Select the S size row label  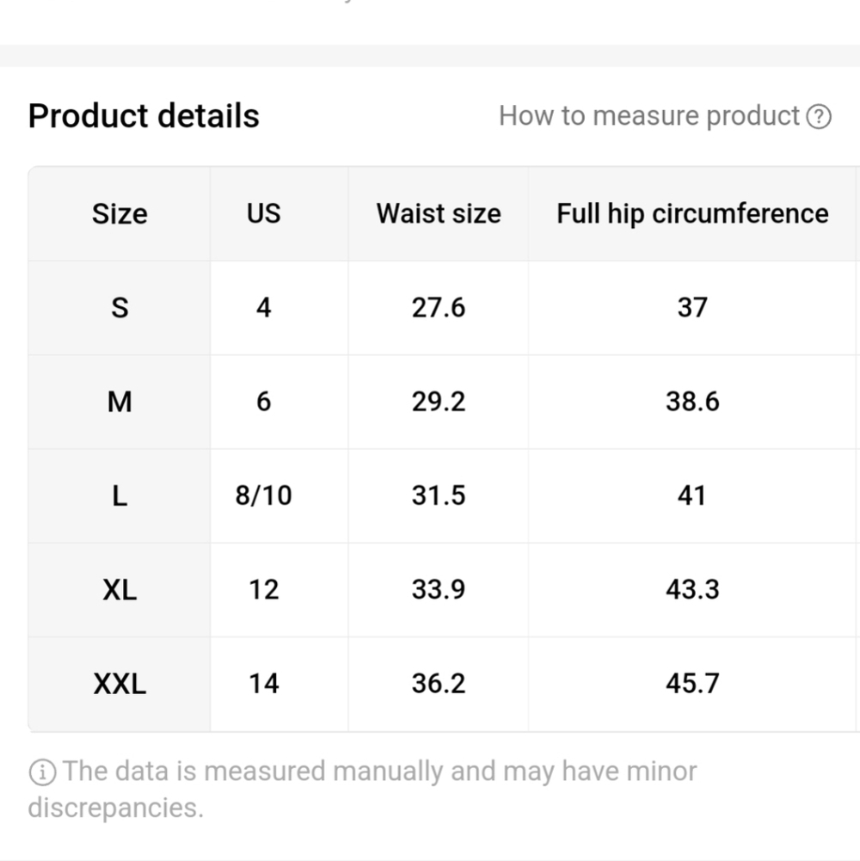click(x=120, y=307)
